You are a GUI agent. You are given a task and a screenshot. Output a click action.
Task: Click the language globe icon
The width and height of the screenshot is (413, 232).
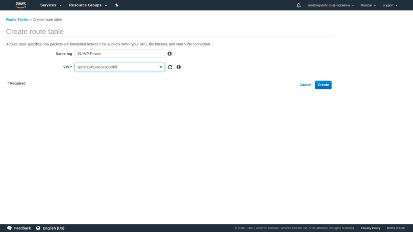point(38,228)
